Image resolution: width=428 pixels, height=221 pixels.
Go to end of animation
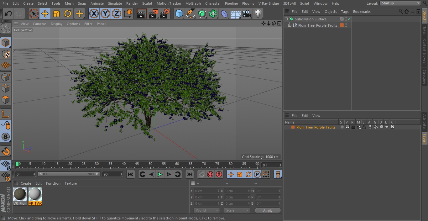pos(189,174)
